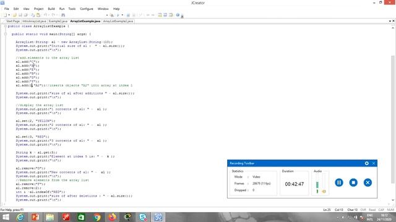The height and width of the screenshot is (222, 396).
Task: Click the vertical scrollbar of the editor
Action: [393, 120]
